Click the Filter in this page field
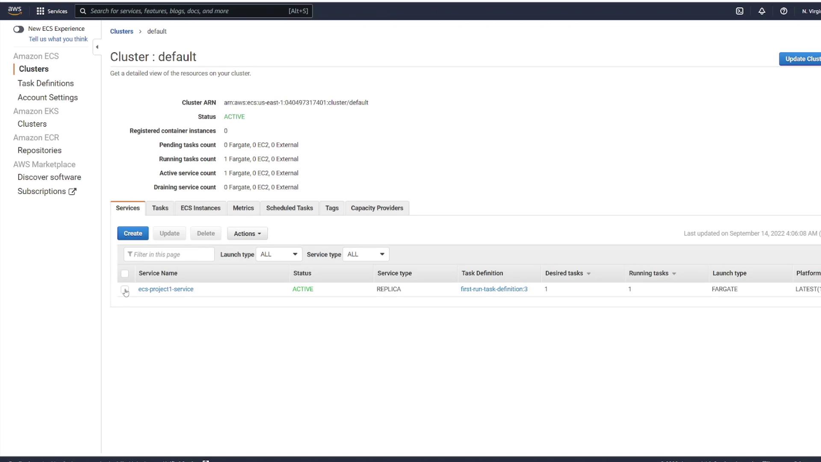 169,255
